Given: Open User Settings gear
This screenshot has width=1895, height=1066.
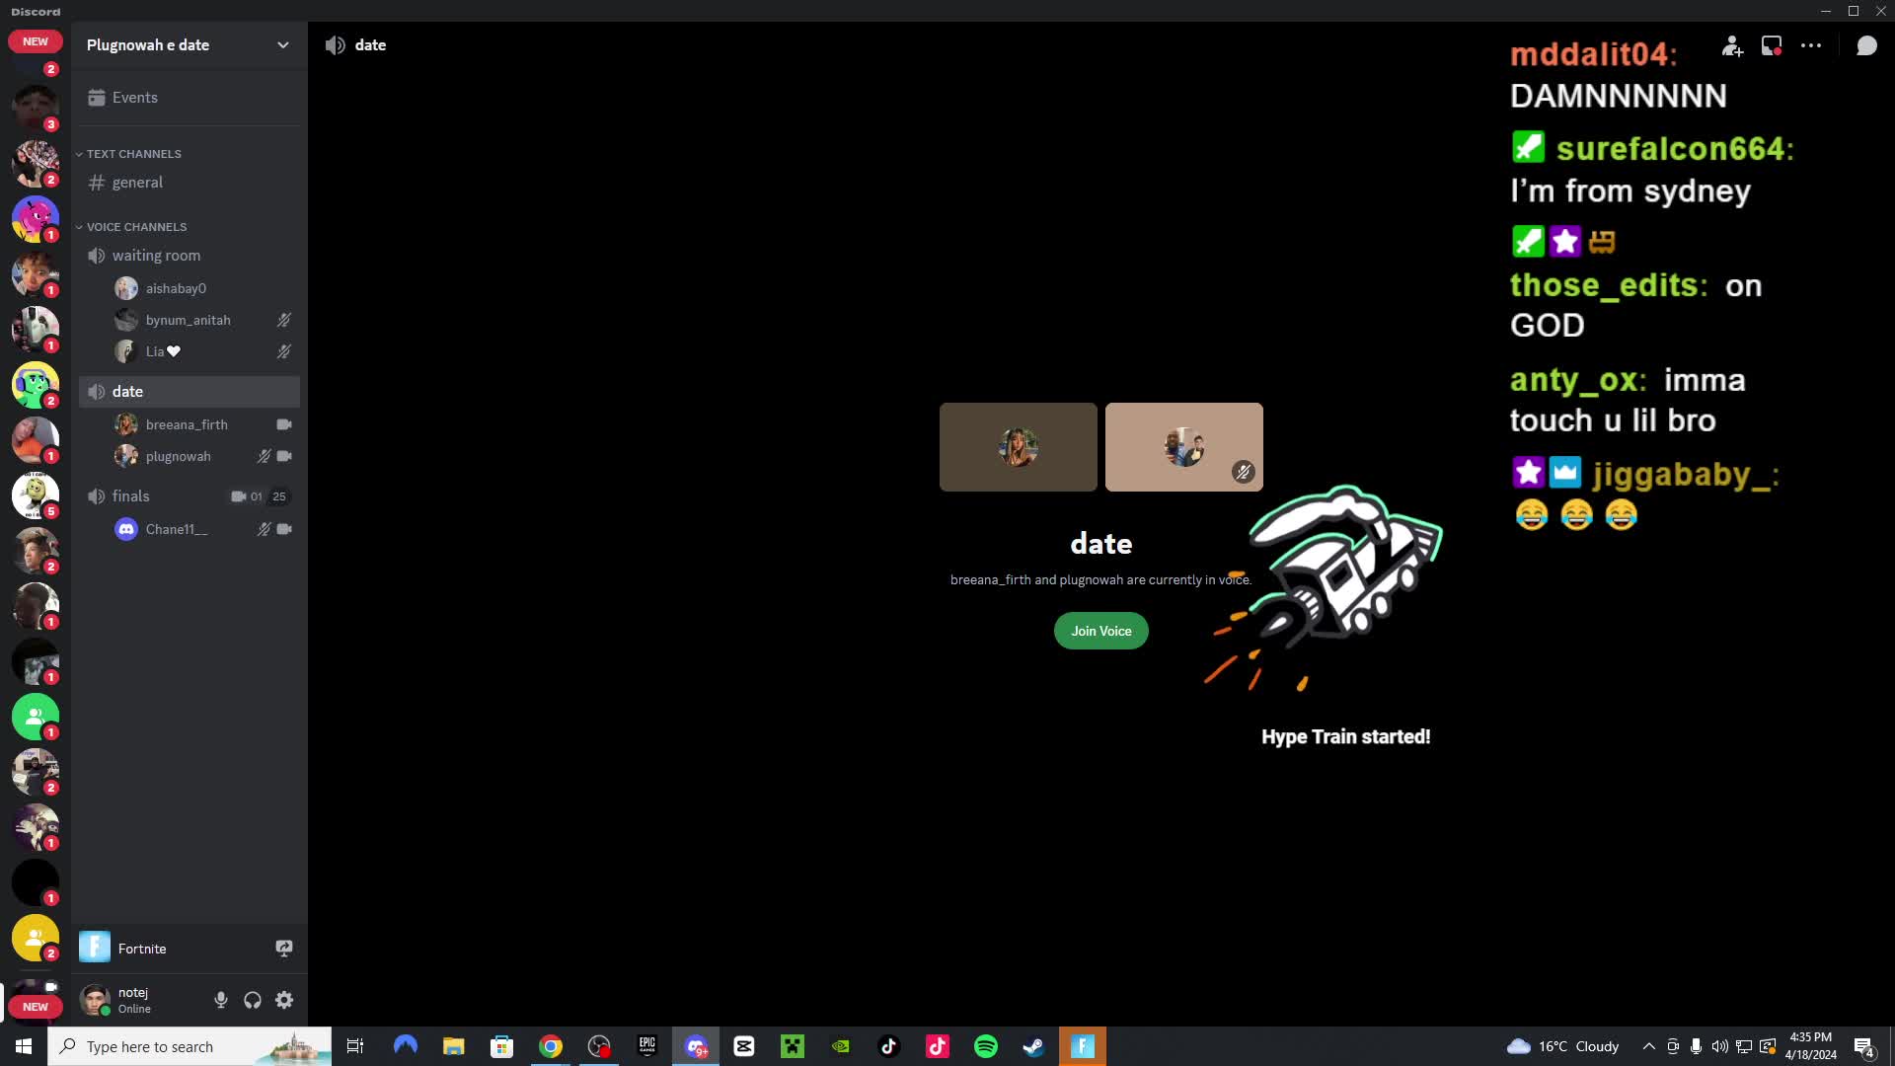Looking at the screenshot, I should coord(284,1000).
